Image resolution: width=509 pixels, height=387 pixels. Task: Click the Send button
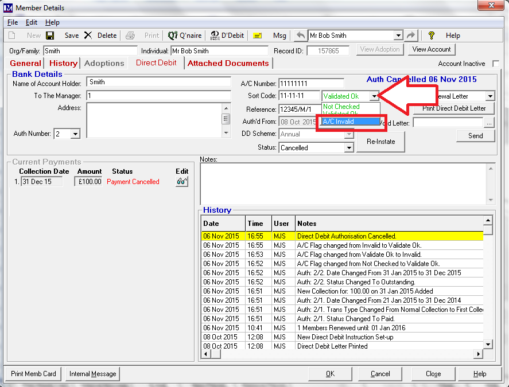click(475, 136)
